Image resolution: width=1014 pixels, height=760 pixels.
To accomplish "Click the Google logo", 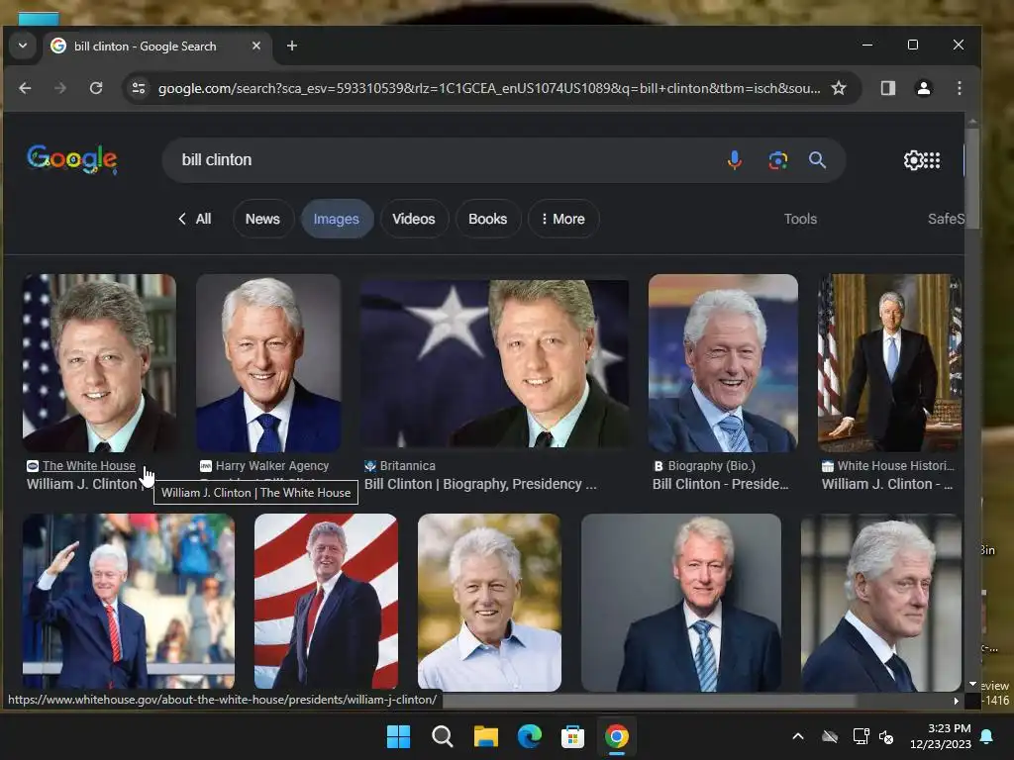I will 71,159.
